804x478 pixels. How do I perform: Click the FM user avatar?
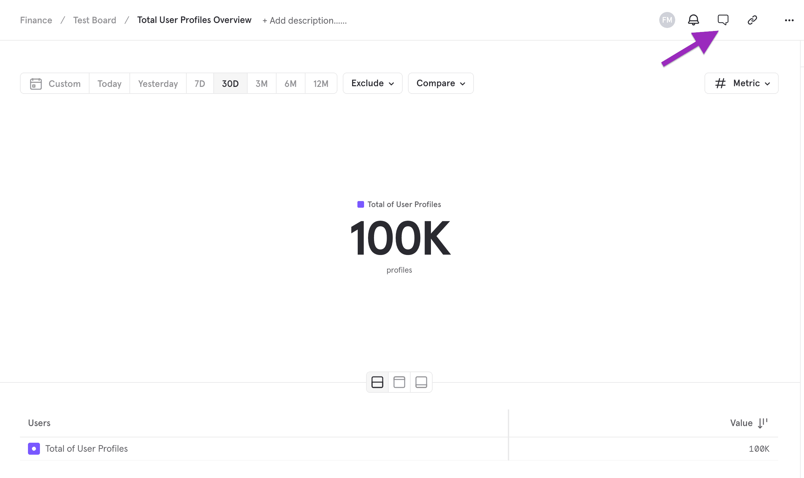tap(667, 20)
